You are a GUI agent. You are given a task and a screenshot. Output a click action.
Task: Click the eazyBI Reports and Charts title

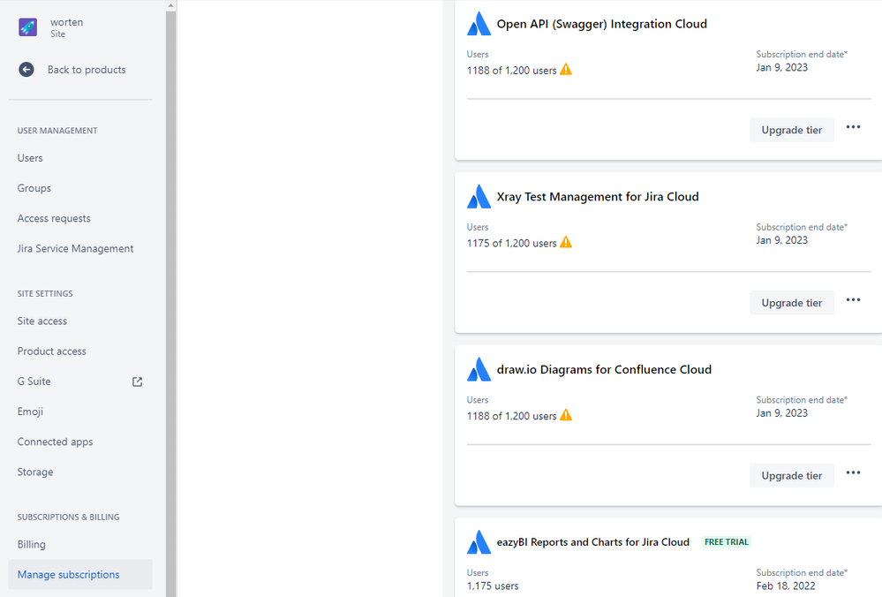pyautogui.click(x=593, y=542)
